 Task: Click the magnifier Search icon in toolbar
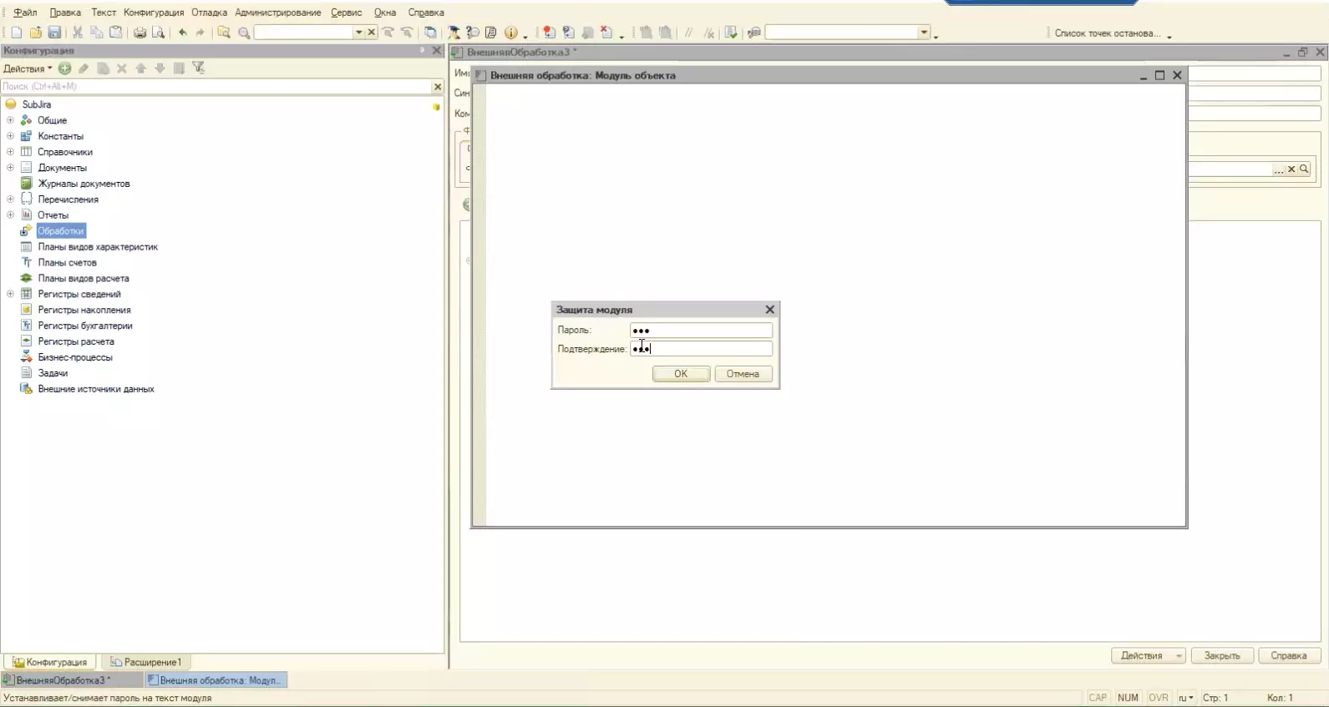coord(244,33)
